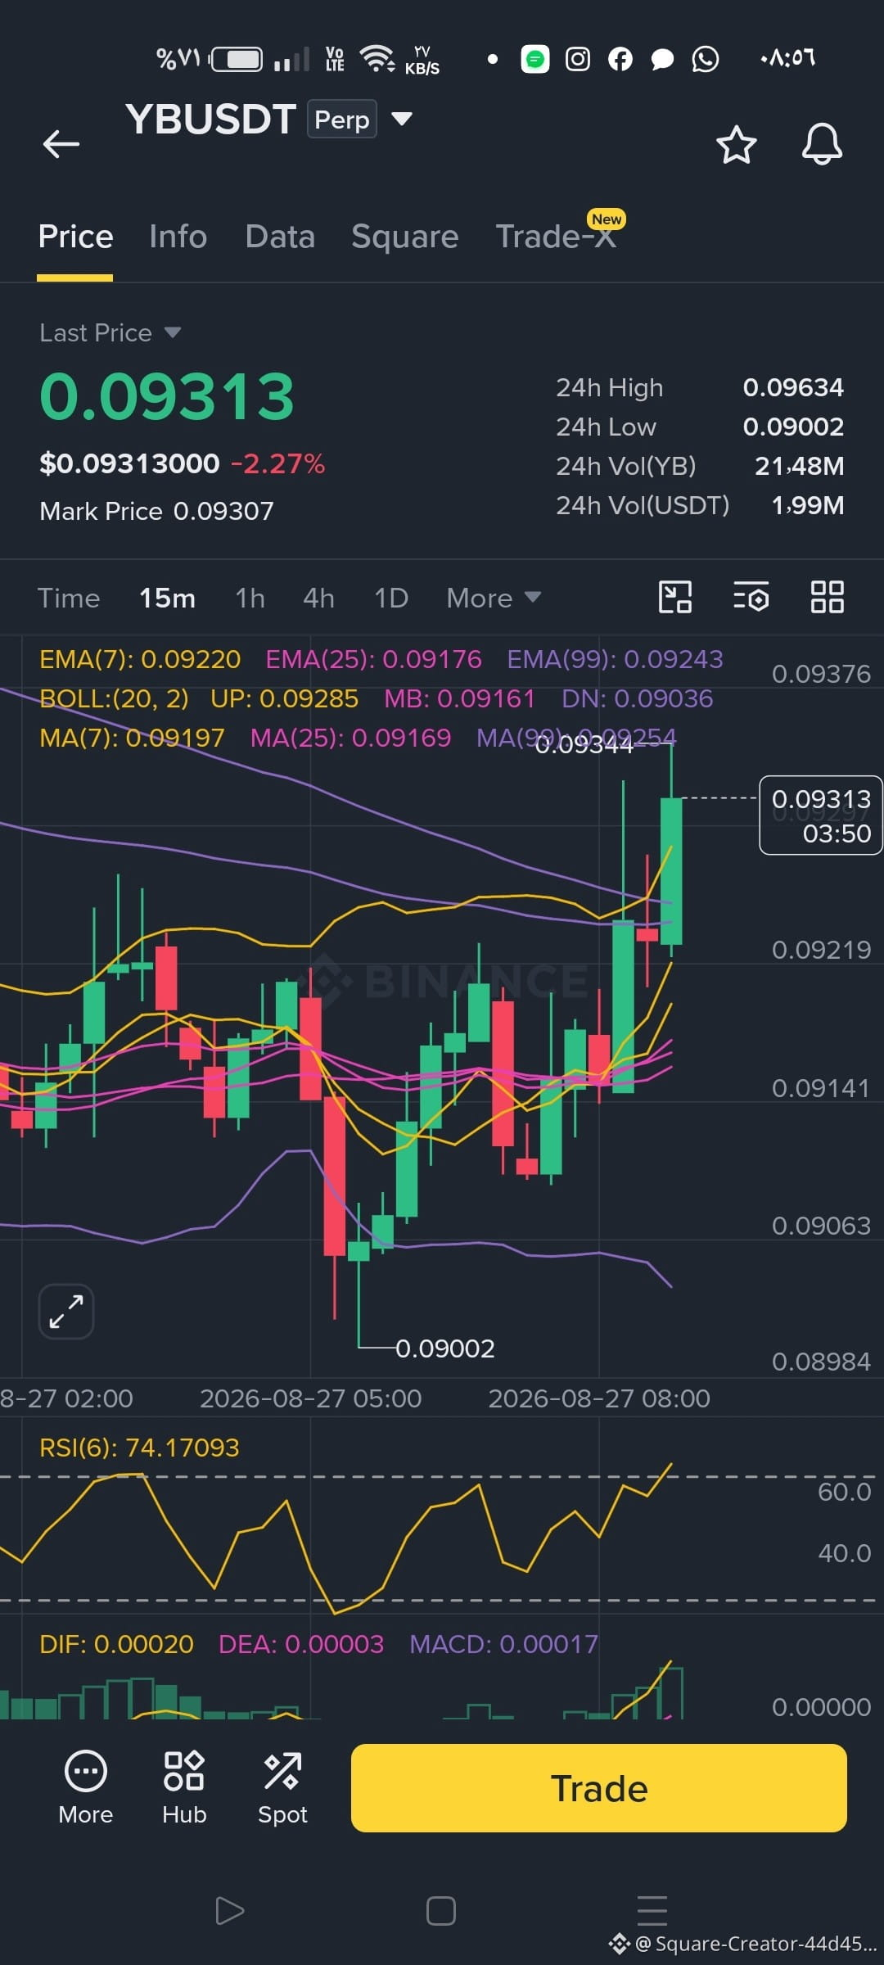884x1965 pixels.
Task: Open the chart layout grid icon
Action: tap(827, 597)
